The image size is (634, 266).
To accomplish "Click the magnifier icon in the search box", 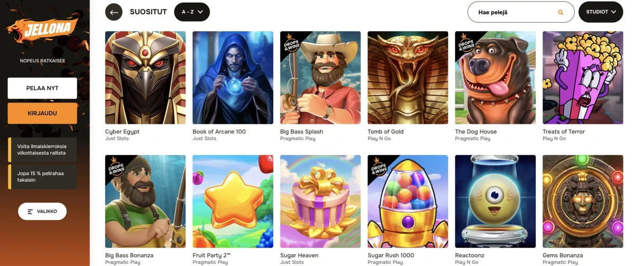I will pyautogui.click(x=561, y=12).
